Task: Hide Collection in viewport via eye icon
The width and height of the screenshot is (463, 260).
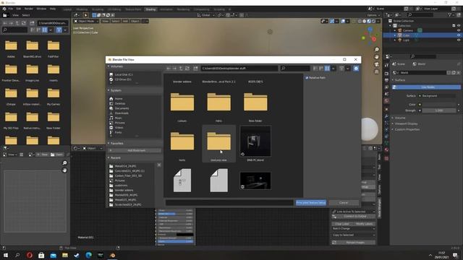Action: [459, 26]
